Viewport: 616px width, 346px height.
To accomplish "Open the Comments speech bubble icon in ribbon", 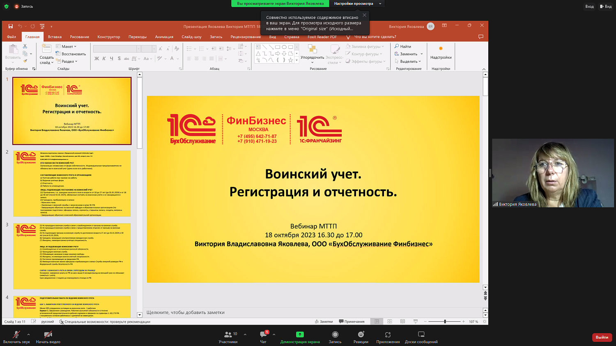I will (481, 36).
